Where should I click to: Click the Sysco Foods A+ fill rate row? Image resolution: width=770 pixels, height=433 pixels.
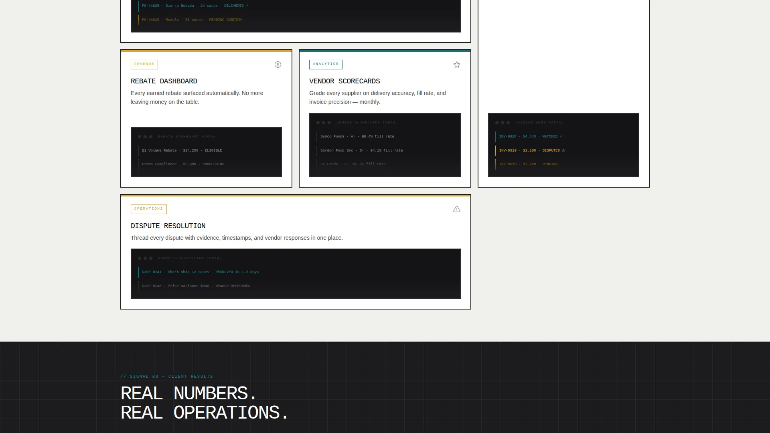pyautogui.click(x=385, y=136)
